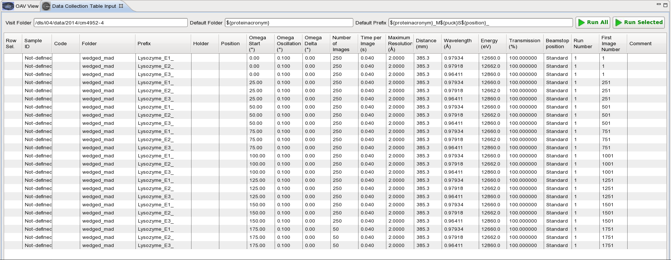Select the Data Collection Table Input tab
Image resolution: width=671 pixels, height=260 pixels.
84,6
